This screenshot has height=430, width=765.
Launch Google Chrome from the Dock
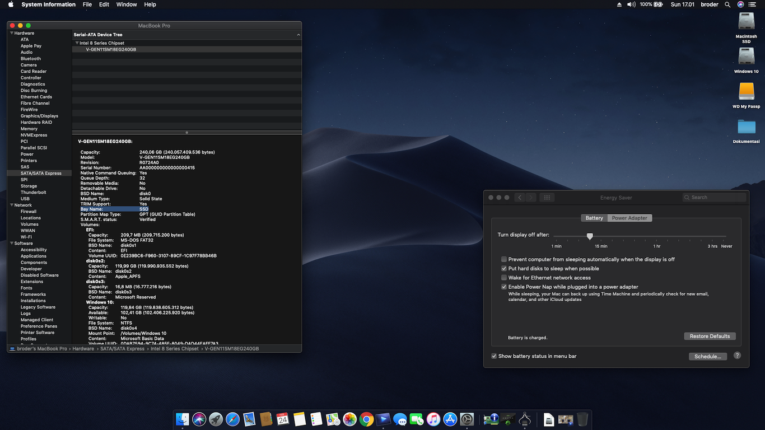click(x=367, y=419)
